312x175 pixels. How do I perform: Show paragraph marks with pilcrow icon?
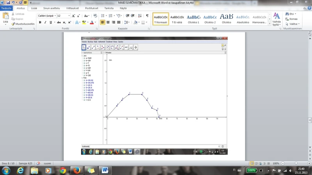(x=147, y=16)
